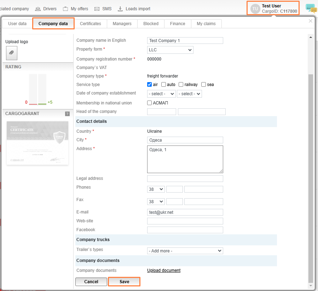This screenshot has width=318, height=291.
Task: Open SMS from the top toolbar
Action: (x=103, y=9)
